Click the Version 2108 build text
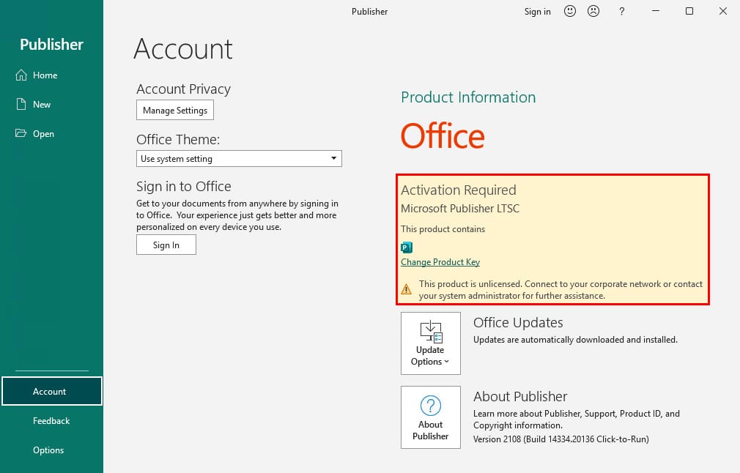 tap(561, 439)
